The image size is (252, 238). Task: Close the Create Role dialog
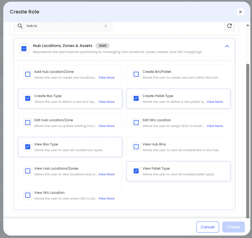pos(240,12)
